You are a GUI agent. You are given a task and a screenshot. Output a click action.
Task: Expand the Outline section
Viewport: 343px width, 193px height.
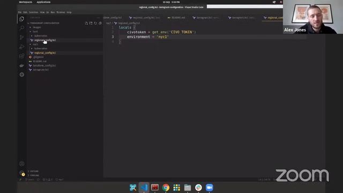click(34, 171)
